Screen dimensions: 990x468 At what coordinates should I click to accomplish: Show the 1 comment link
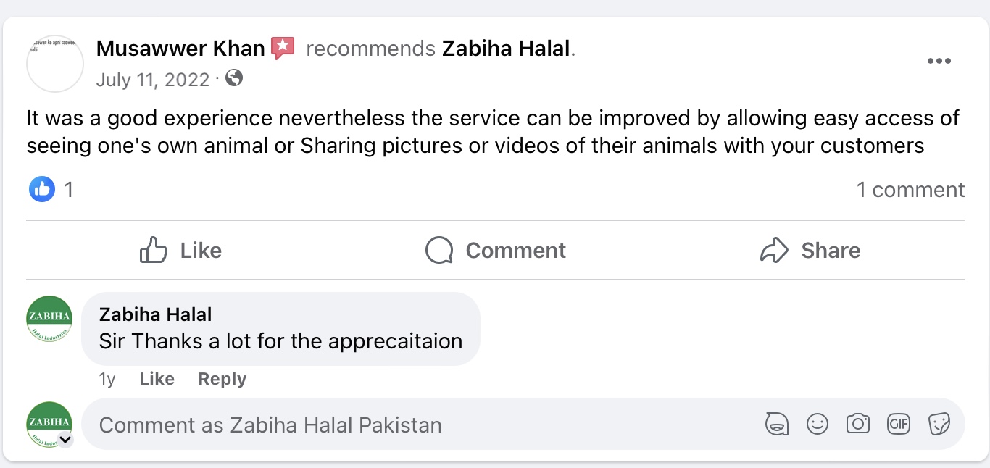tap(910, 190)
